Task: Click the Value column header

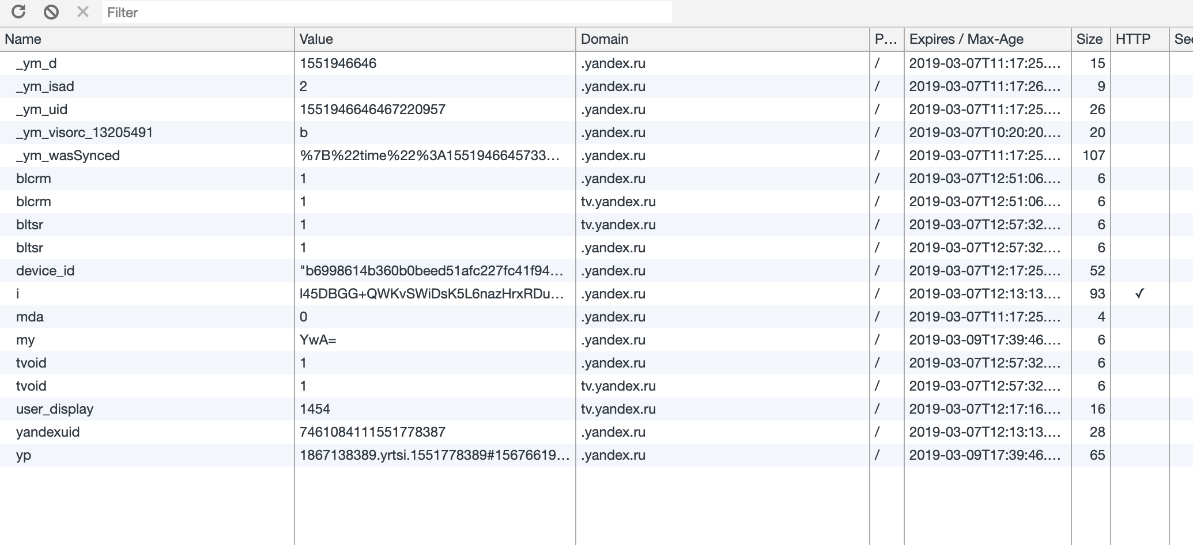Action: coord(316,39)
